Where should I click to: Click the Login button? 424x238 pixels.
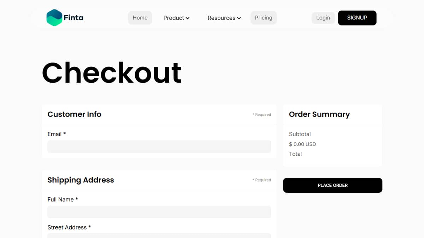(x=323, y=18)
